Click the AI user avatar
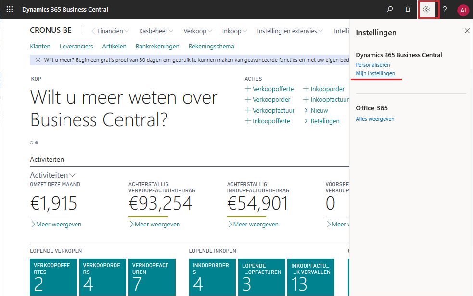Viewport: 473px width, 296px height. coord(463,10)
